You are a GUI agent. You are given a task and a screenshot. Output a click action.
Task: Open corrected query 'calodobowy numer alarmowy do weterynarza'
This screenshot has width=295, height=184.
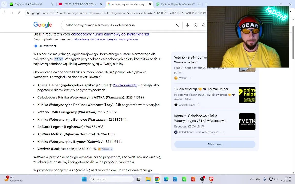coord(110,34)
